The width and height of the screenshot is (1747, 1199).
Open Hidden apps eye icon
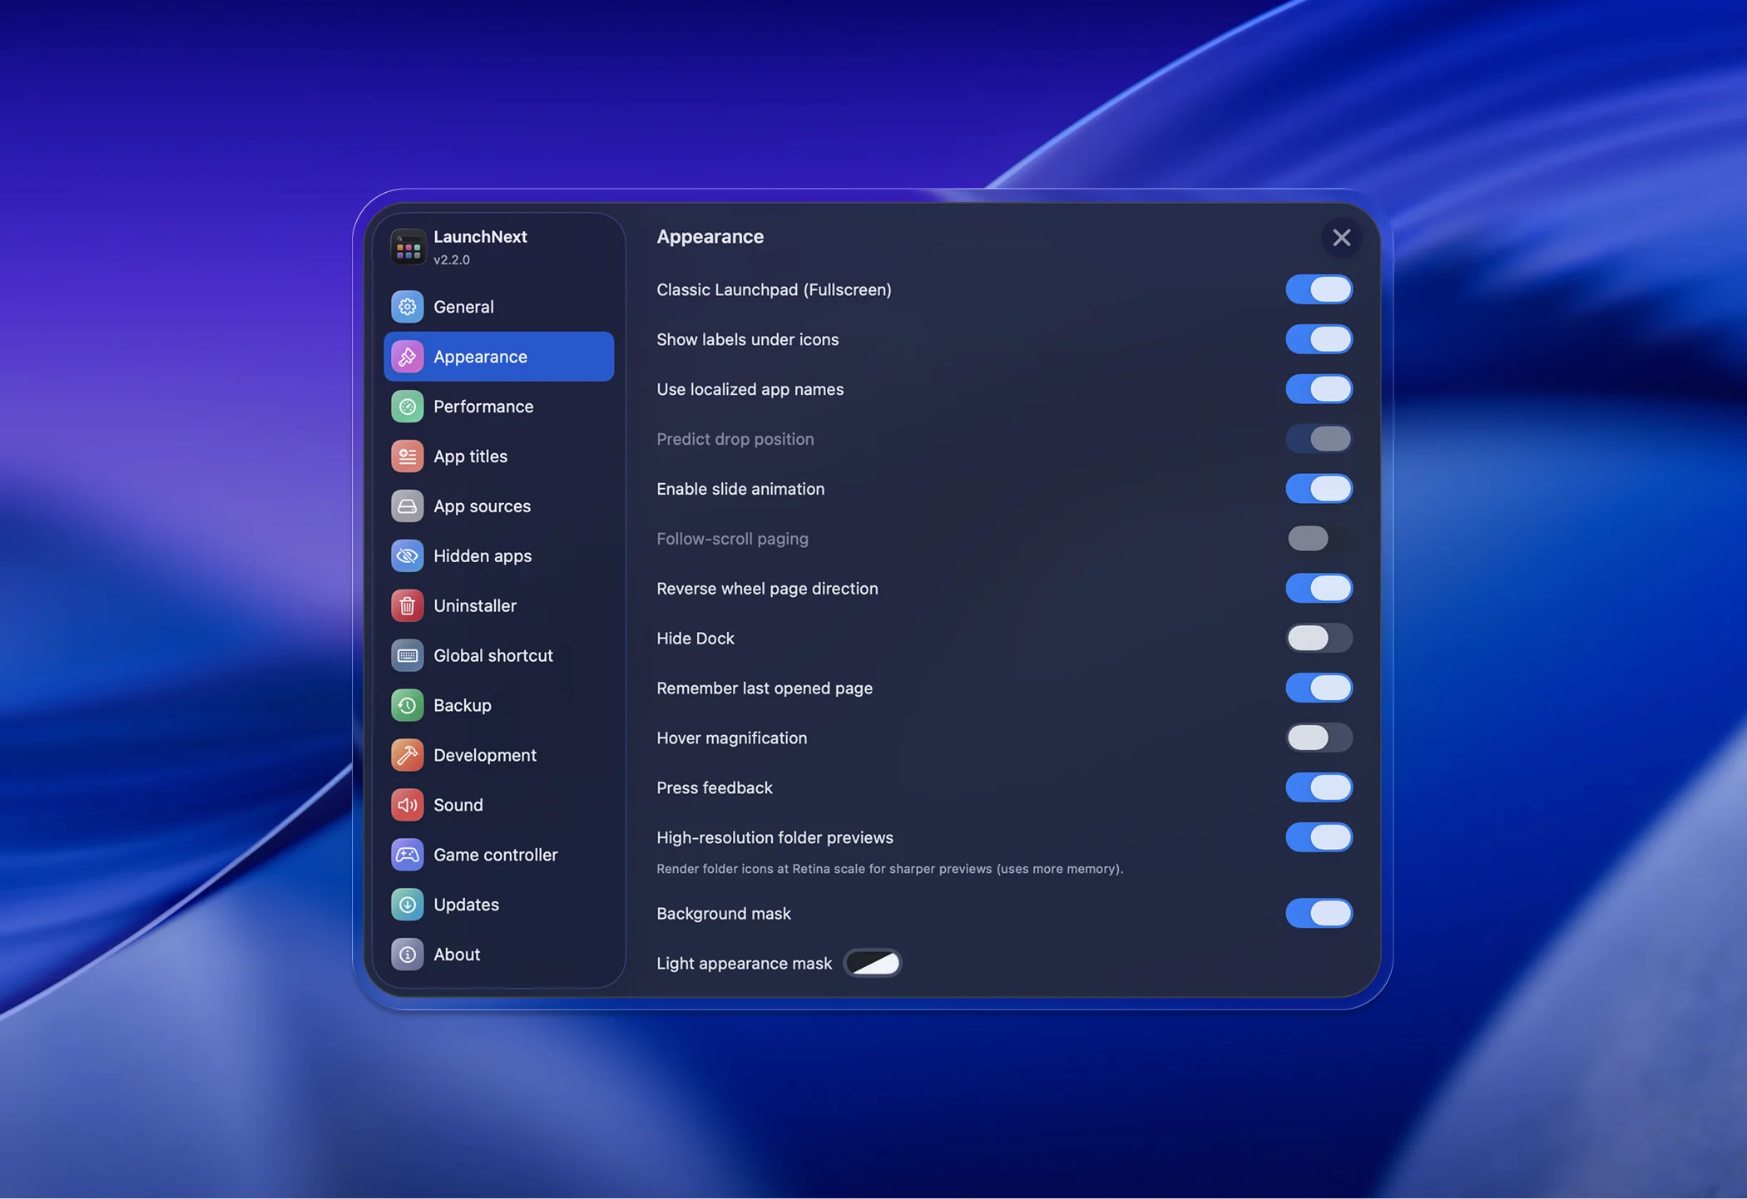[407, 556]
